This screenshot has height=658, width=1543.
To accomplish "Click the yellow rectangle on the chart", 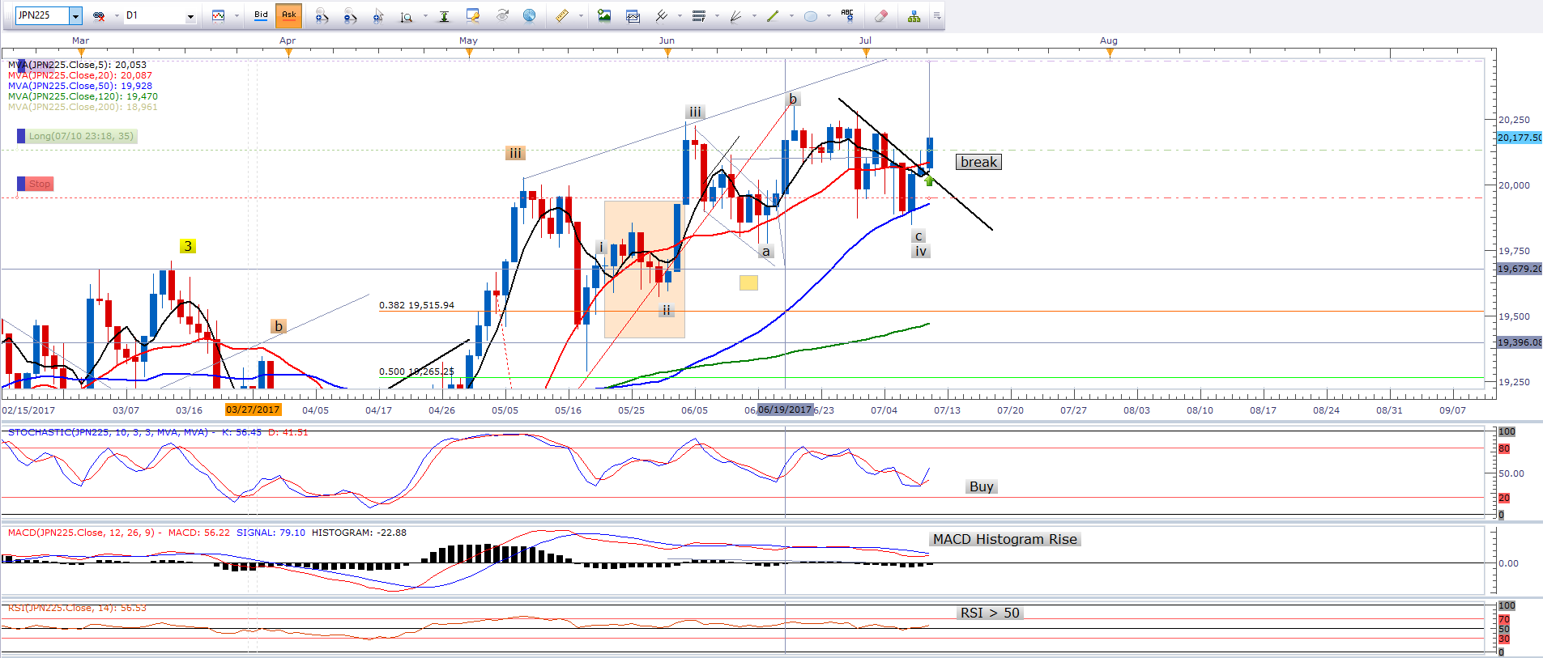I will pyautogui.click(x=748, y=282).
